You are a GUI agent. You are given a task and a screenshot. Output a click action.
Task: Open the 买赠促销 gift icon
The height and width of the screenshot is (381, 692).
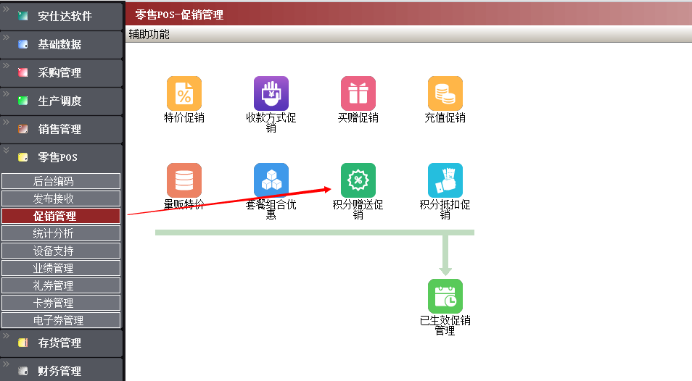358,93
